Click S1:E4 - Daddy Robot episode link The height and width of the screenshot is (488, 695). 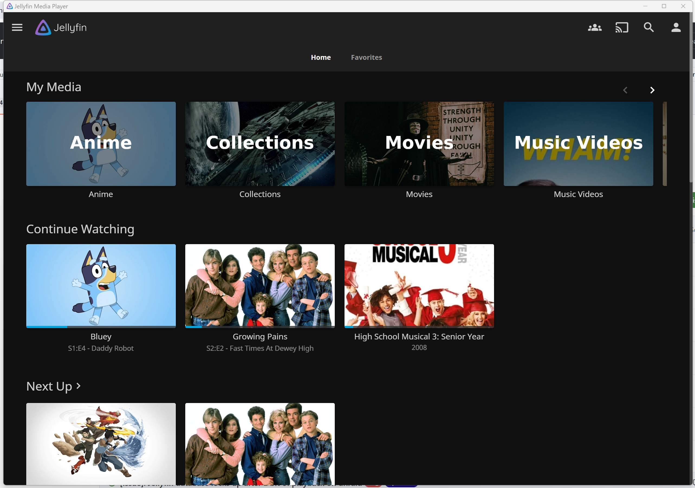tap(101, 348)
